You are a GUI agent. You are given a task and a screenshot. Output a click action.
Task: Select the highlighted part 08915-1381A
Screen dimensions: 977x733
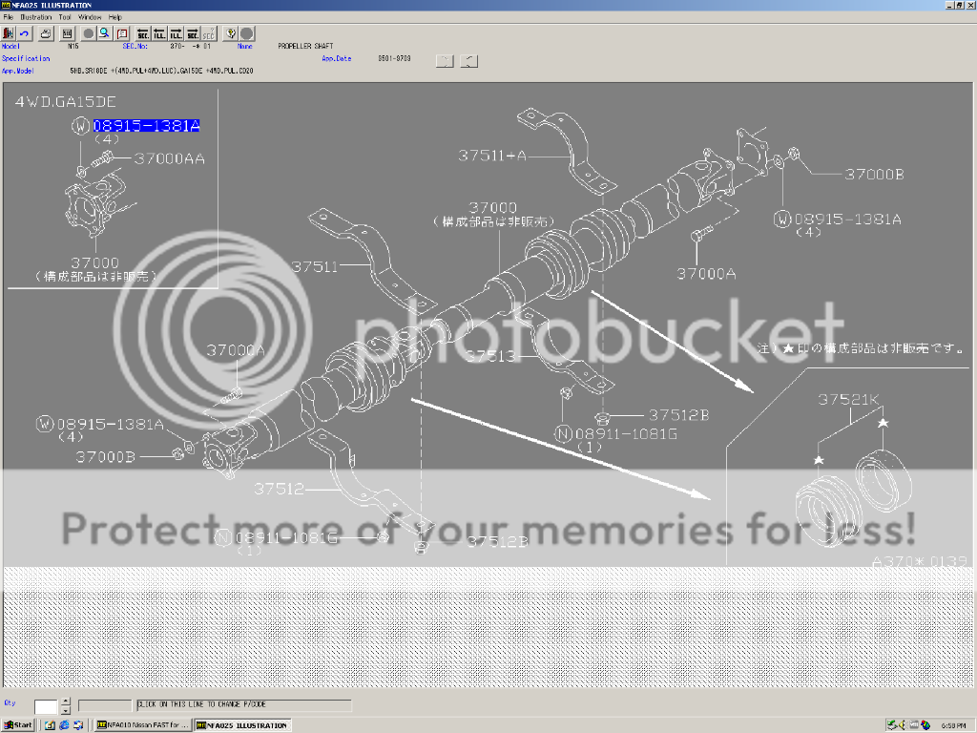tap(144, 124)
